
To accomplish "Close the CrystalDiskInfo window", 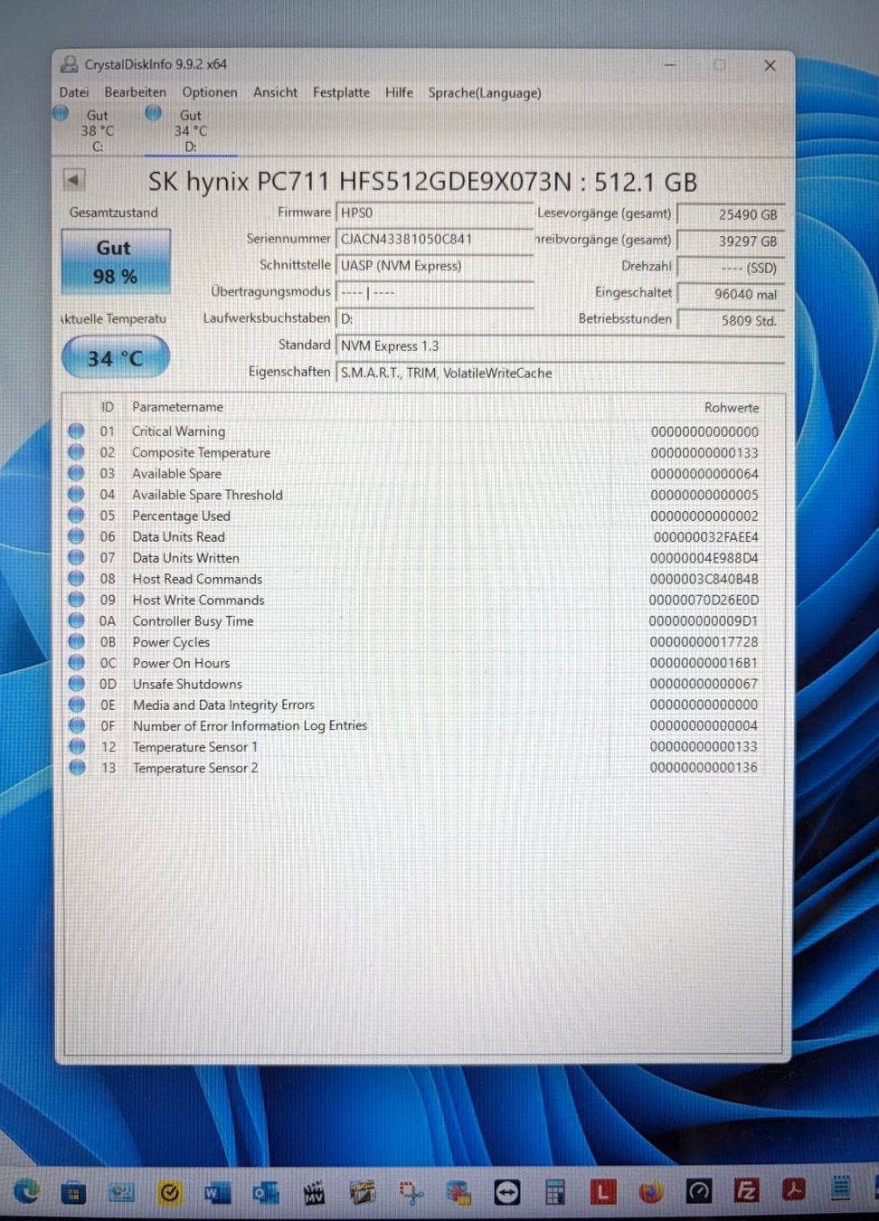I will pyautogui.click(x=770, y=65).
